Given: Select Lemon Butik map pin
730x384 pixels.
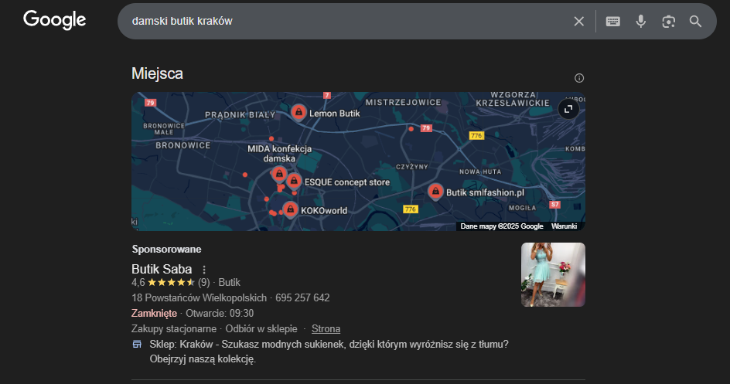Looking at the screenshot, I should (298, 113).
